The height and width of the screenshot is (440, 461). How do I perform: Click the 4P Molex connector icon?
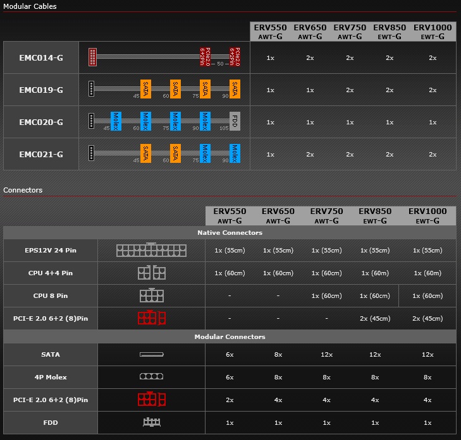[151, 377]
